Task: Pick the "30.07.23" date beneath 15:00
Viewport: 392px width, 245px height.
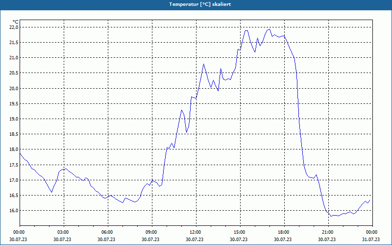Action: tap(239, 239)
